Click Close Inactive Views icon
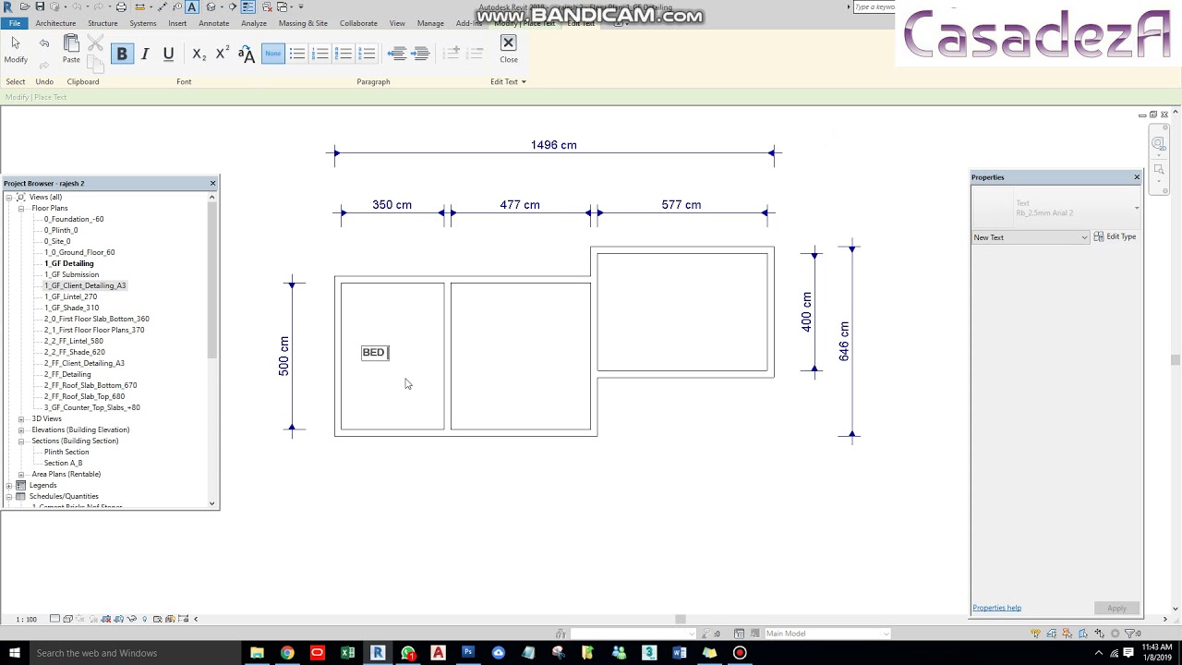The image size is (1182, 665). click(x=267, y=6)
